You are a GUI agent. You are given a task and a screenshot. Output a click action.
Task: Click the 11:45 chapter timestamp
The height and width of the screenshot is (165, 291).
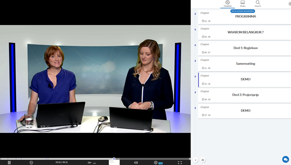[206, 68]
